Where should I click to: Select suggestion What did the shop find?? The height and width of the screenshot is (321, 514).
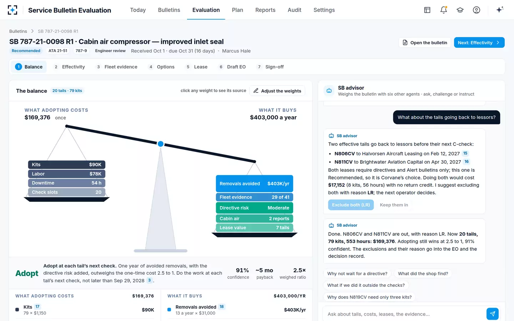pos(423,274)
